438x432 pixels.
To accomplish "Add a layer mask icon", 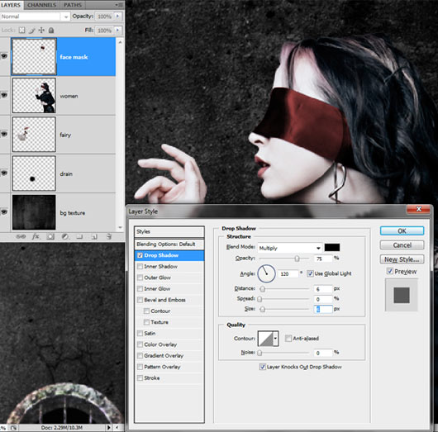I will [x=50, y=237].
